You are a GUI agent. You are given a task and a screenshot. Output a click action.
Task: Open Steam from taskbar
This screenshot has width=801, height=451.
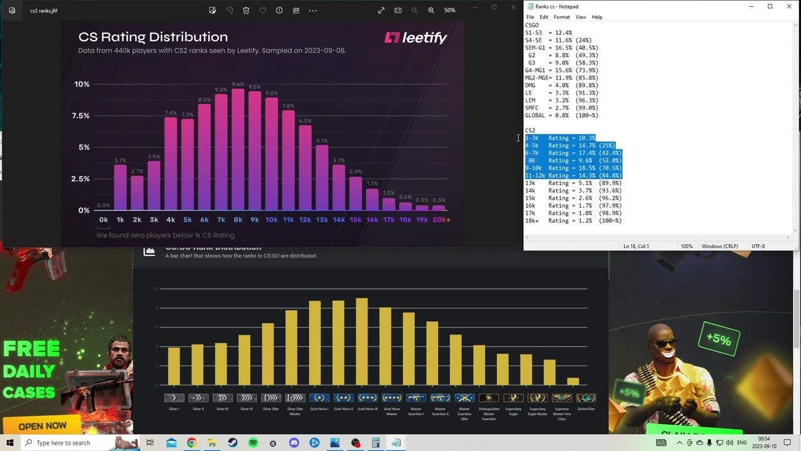233,443
